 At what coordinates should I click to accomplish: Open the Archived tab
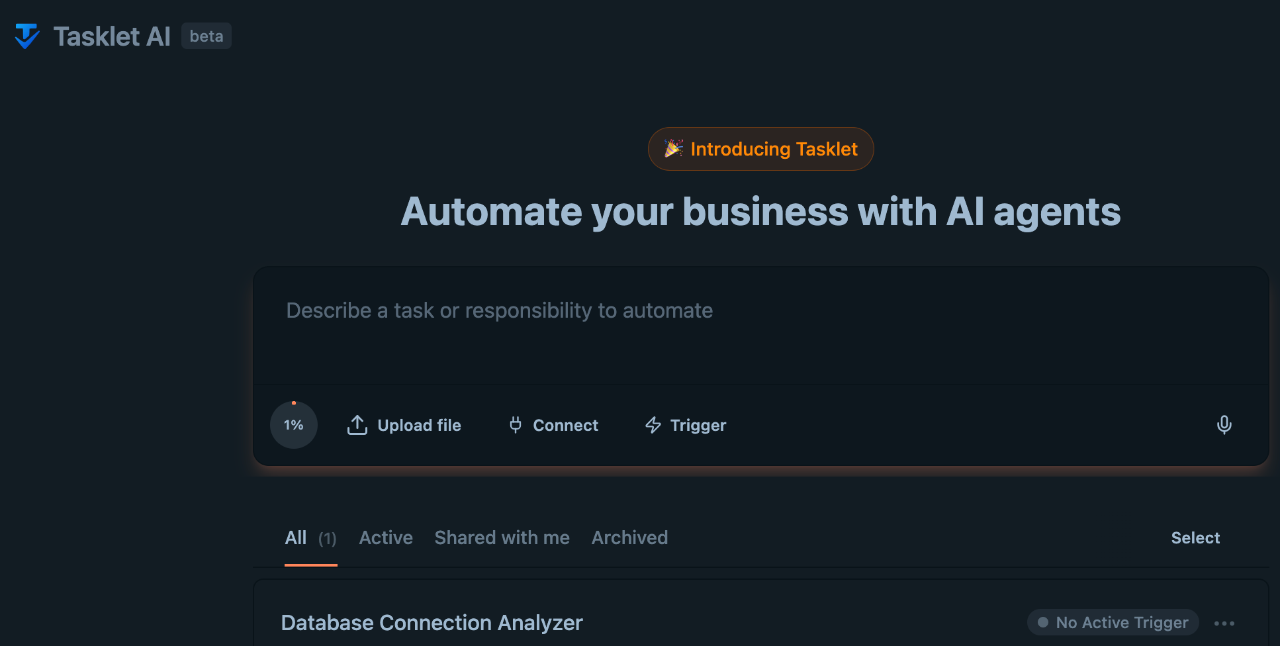coord(629,537)
